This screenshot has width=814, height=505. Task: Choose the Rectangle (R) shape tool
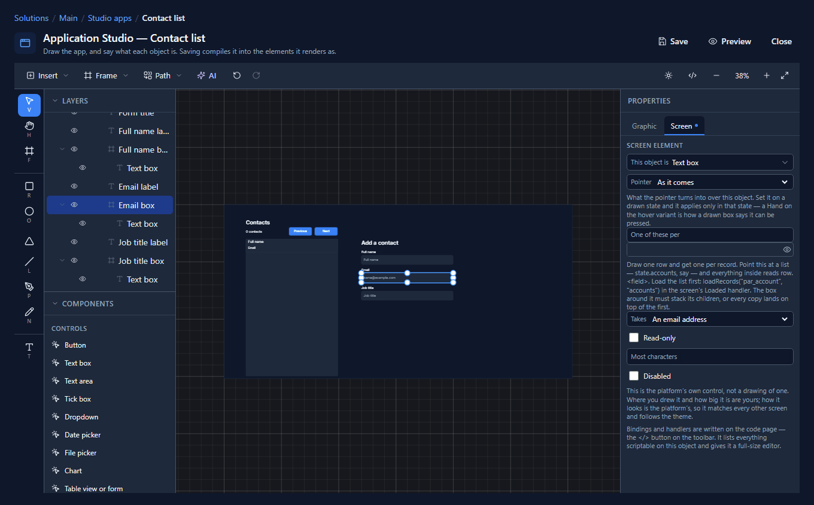(x=29, y=190)
